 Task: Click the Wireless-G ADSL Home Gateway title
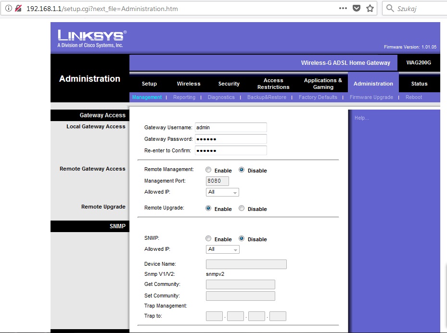point(345,63)
